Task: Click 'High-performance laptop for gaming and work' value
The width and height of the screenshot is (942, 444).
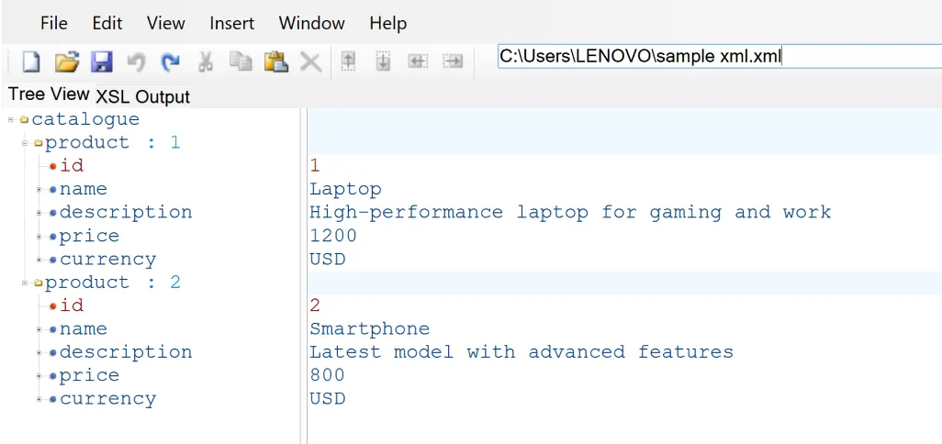Action: pos(570,213)
